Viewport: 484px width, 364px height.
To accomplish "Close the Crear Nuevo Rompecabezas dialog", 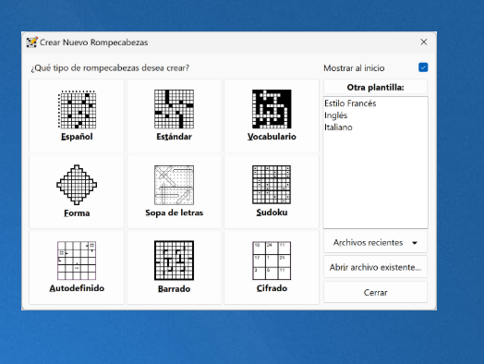I will 424,42.
